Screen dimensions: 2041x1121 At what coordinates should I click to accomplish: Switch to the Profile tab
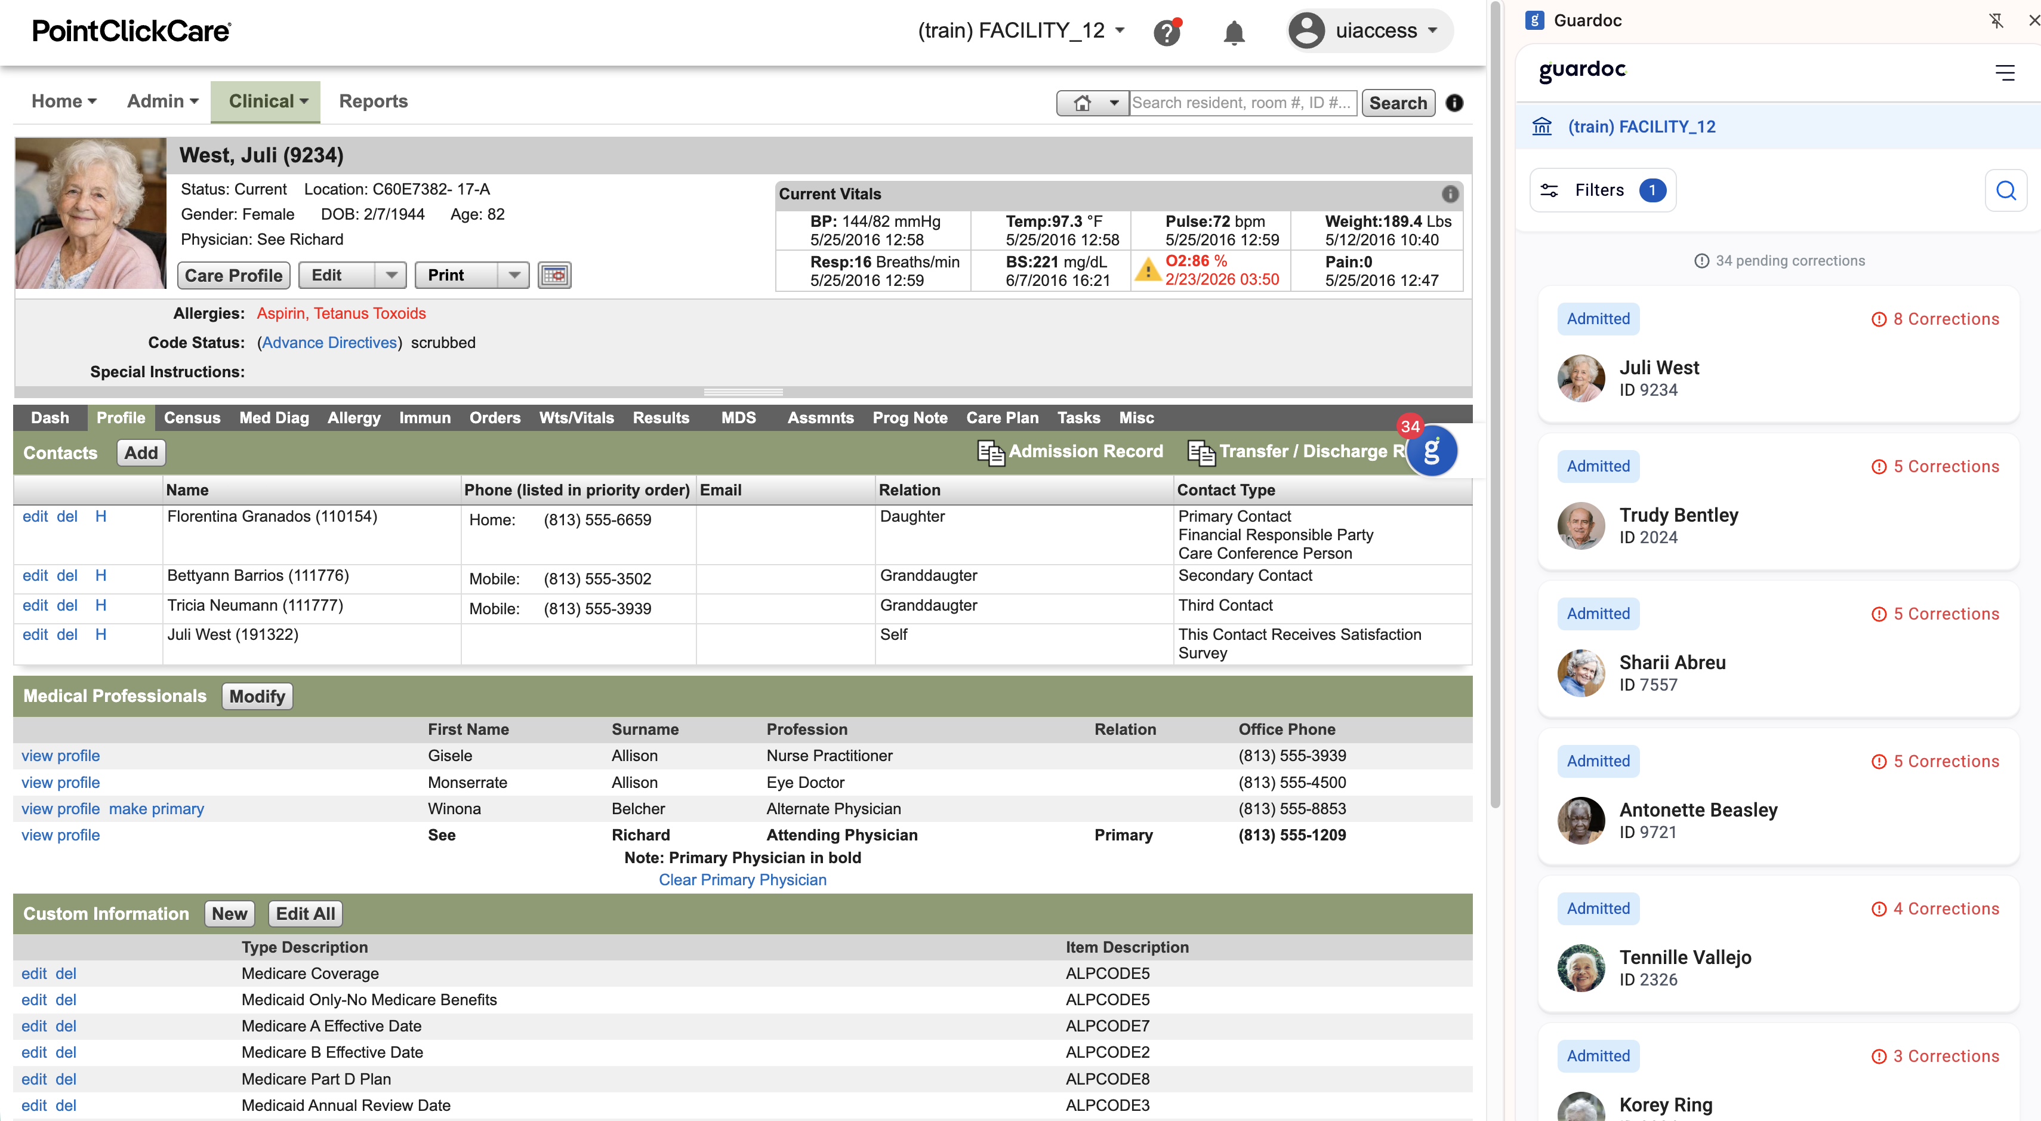[119, 417]
